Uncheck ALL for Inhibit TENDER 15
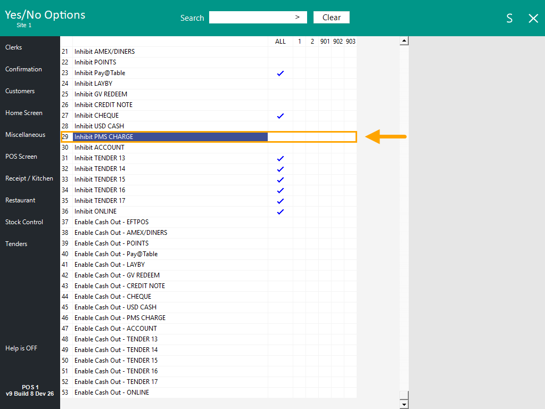This screenshot has height=409, width=545. 280,179
